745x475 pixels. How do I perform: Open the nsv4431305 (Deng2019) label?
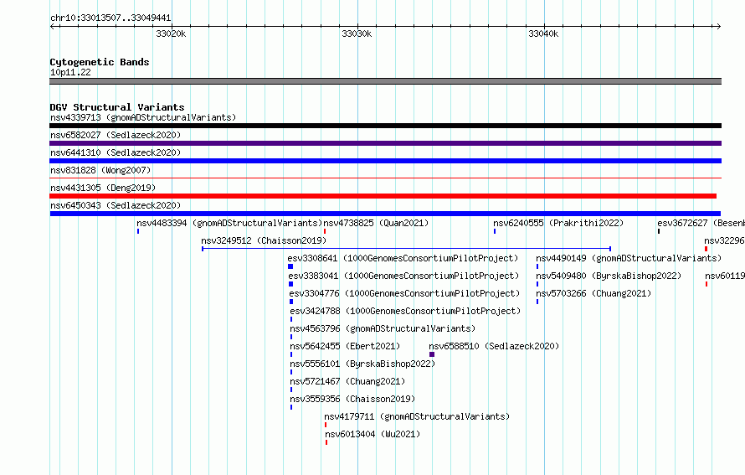[x=103, y=188]
